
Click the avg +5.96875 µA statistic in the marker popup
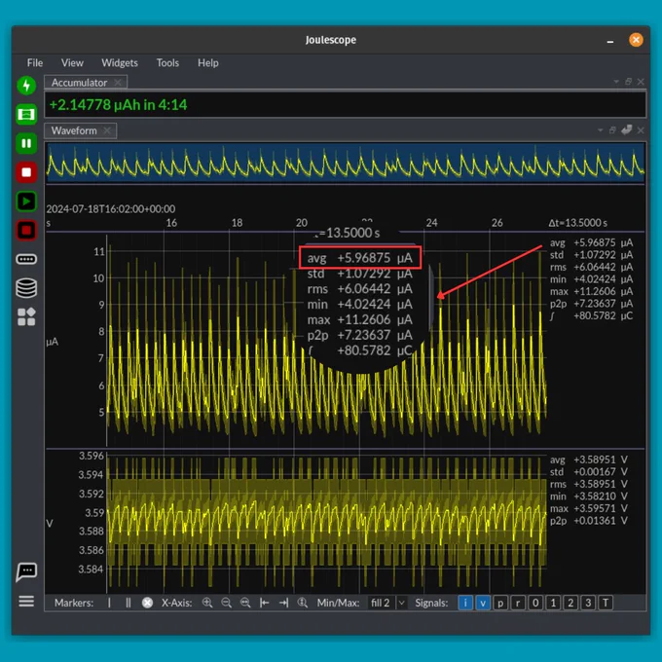[x=359, y=258]
